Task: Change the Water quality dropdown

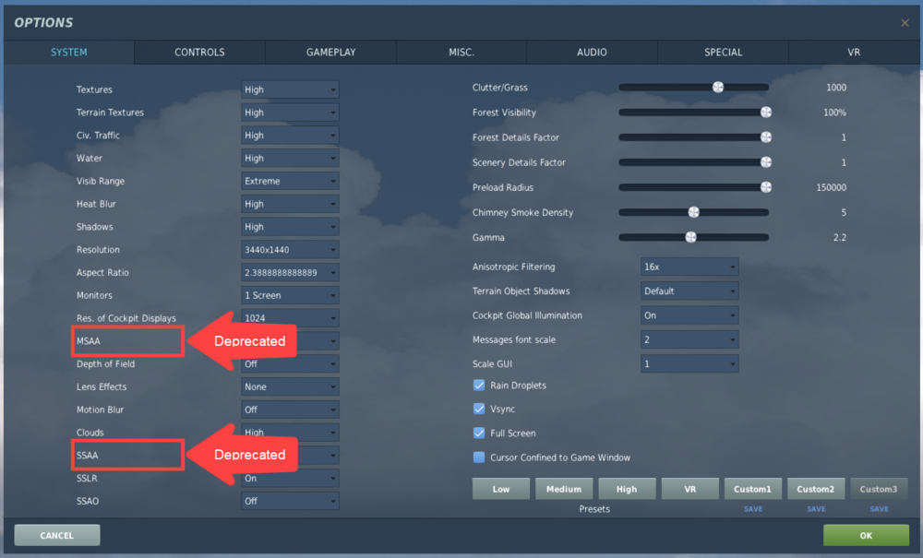Action: [290, 158]
